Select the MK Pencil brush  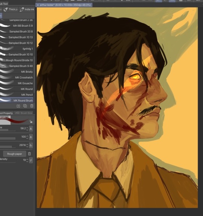[x=17, y=94]
